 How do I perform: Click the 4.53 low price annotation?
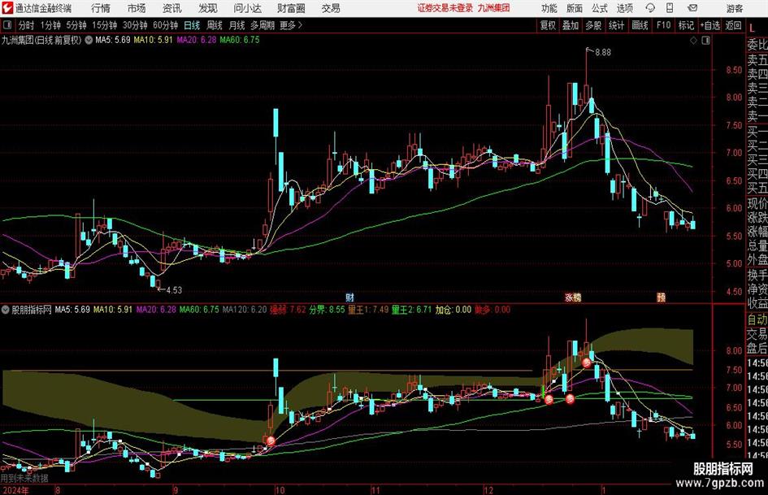coord(174,290)
